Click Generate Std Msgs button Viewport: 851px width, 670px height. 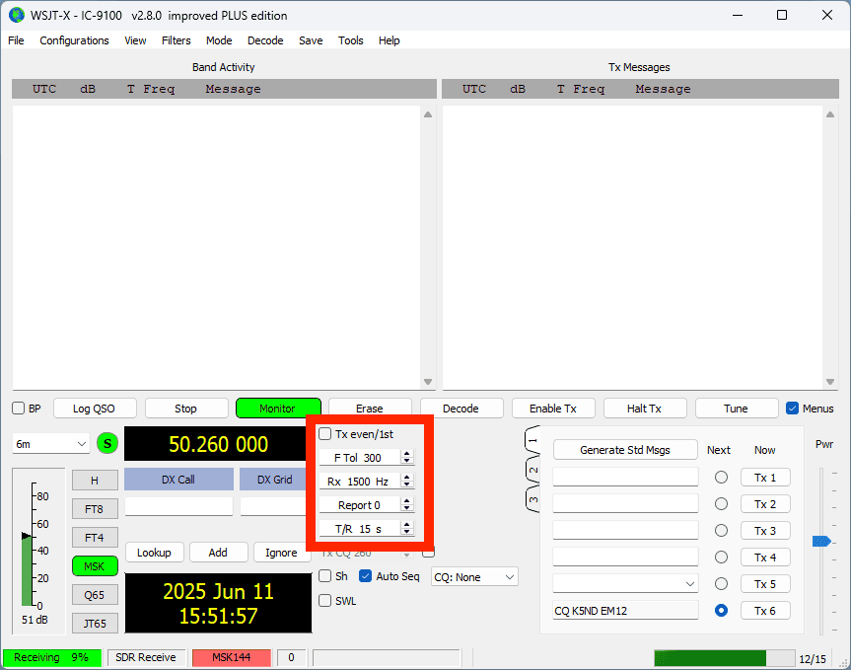tap(625, 450)
